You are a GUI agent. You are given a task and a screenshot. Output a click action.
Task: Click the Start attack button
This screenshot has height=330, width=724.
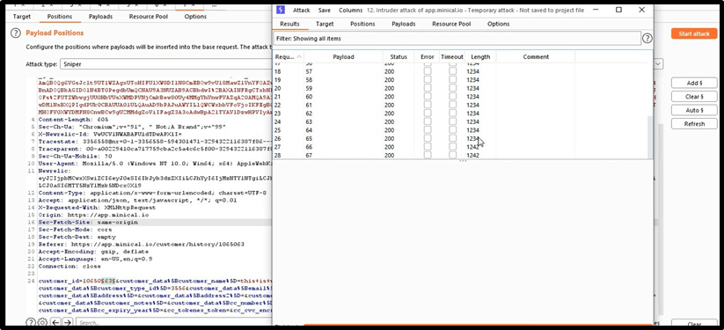tap(694, 33)
